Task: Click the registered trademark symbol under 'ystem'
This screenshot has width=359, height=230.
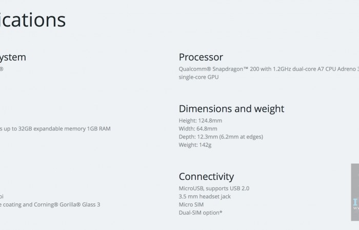Action: tap(2, 68)
